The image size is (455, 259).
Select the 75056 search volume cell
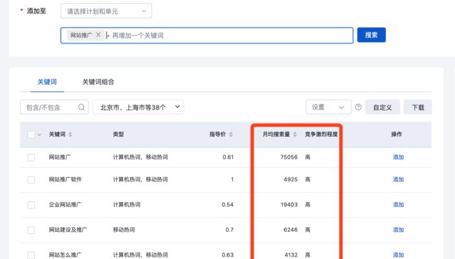click(289, 157)
